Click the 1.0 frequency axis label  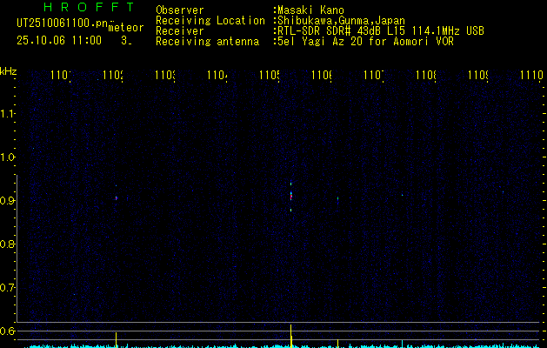pos(8,157)
